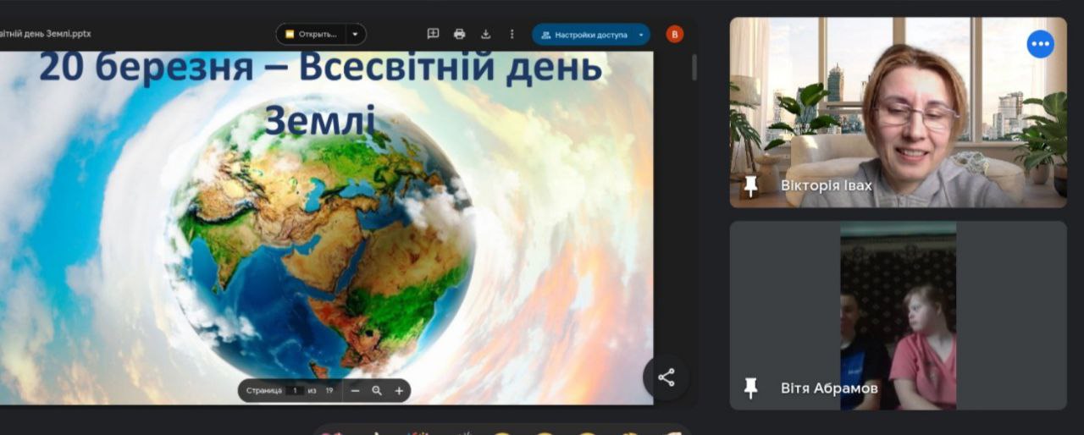The image size is (1084, 435).
Task: Open the three-dot more actions menu in toolbar
Action: pyautogui.click(x=512, y=34)
